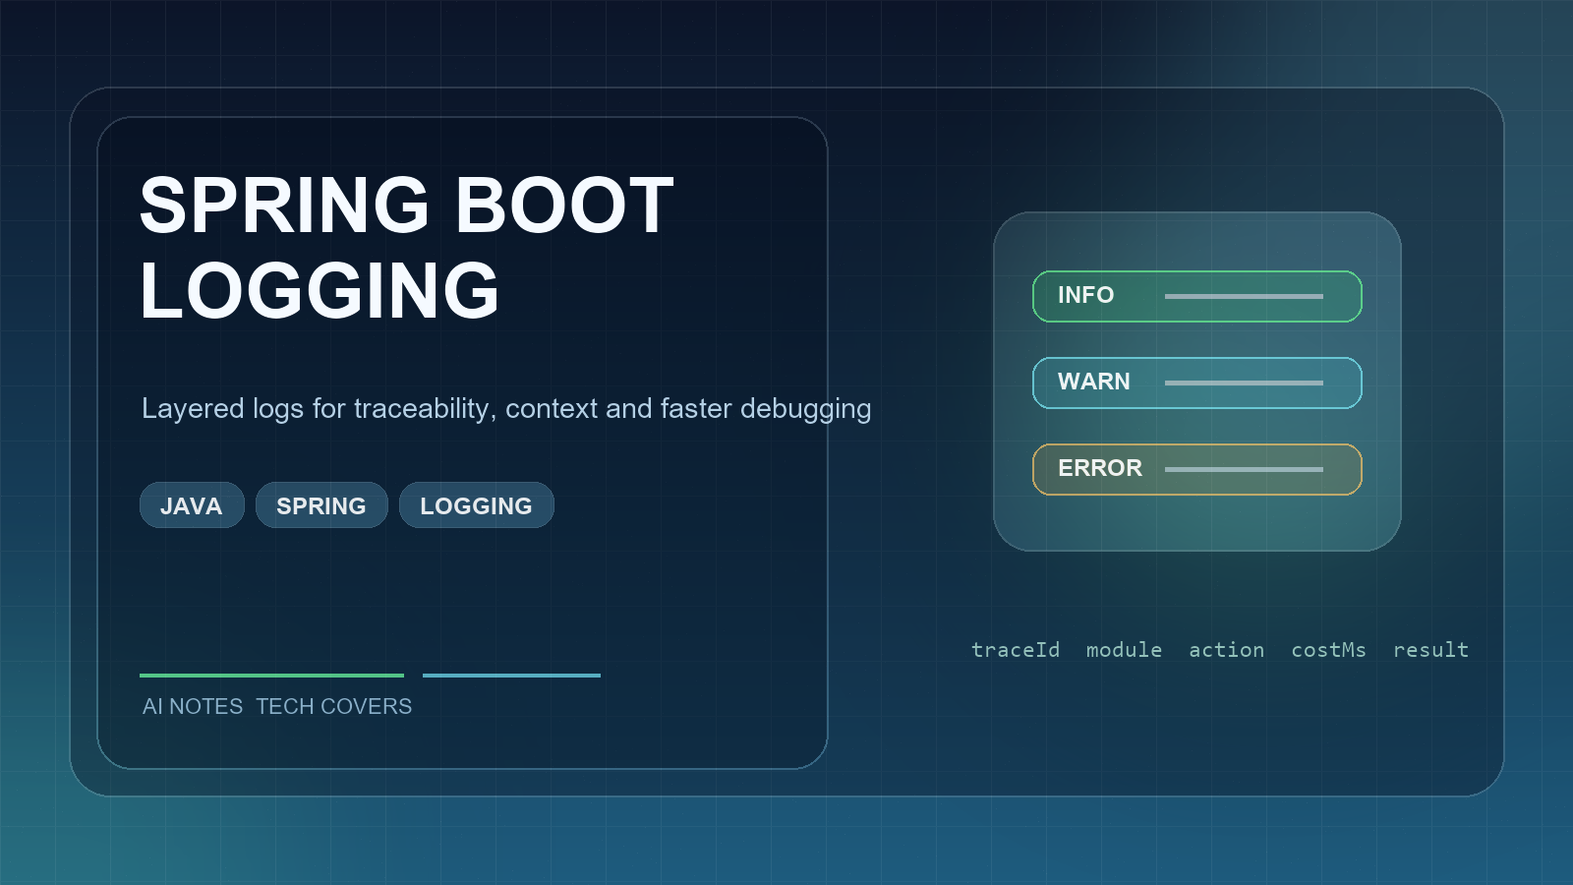Select the WARN log level row
The height and width of the screenshot is (885, 1573).
(x=1196, y=383)
